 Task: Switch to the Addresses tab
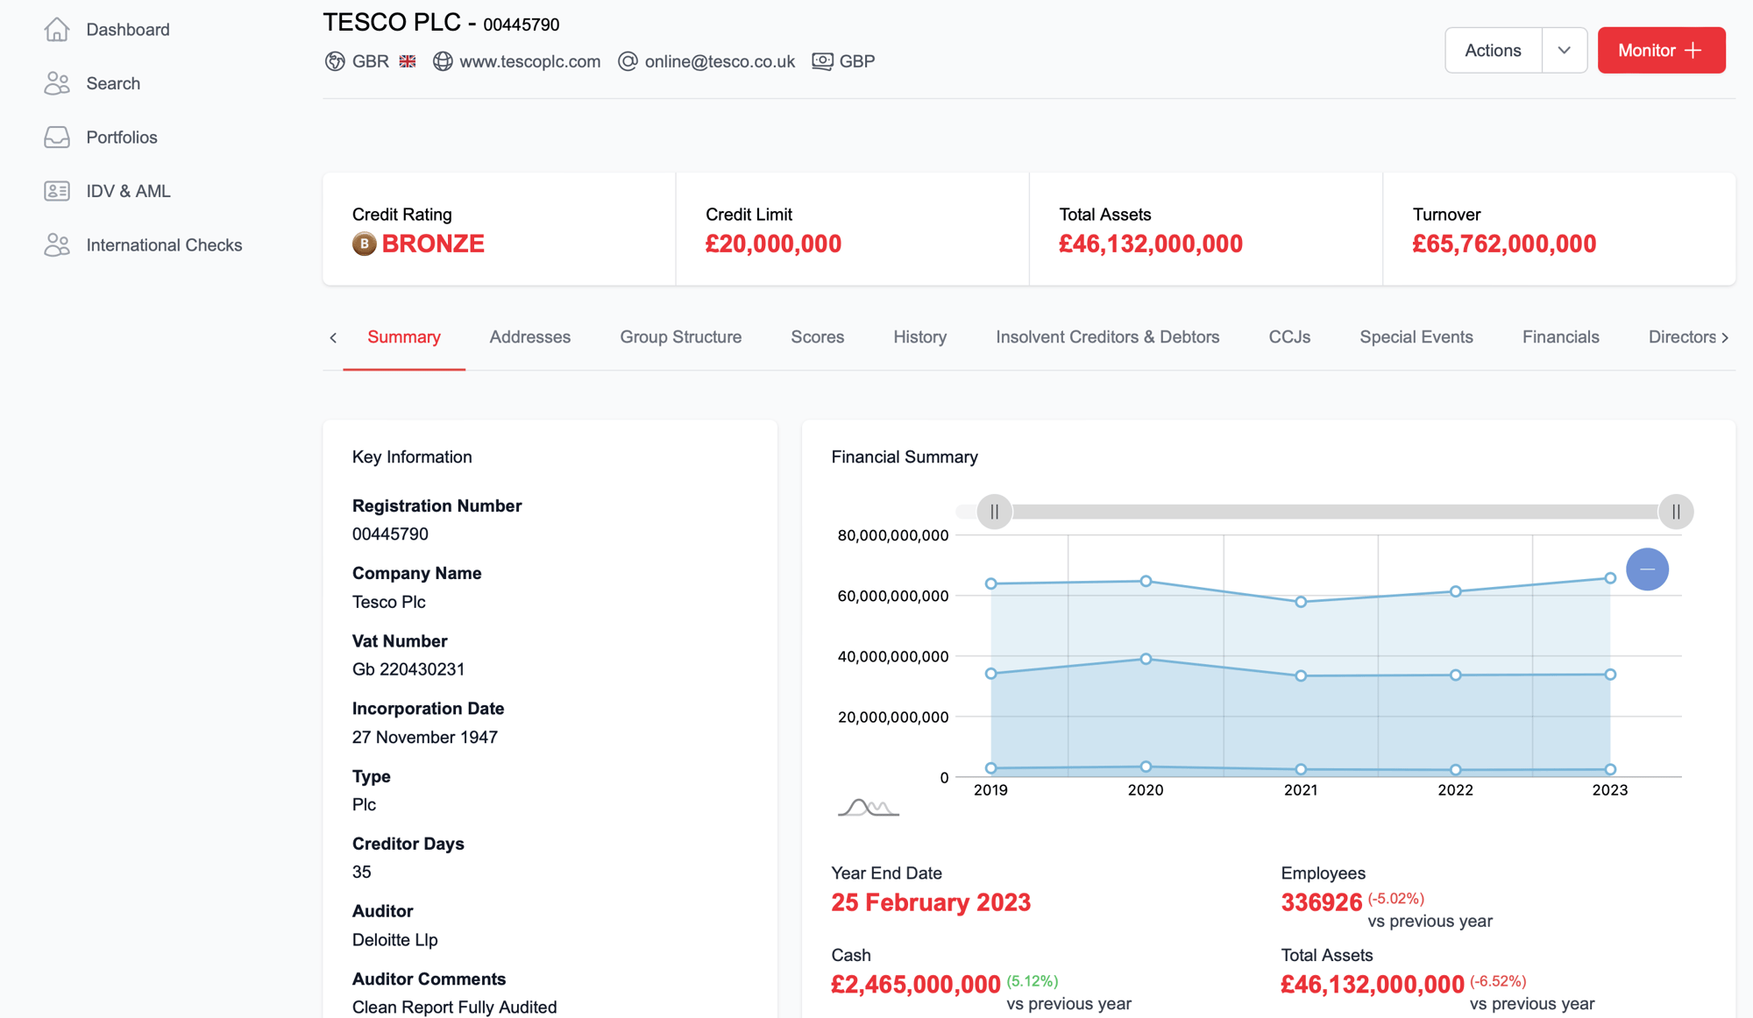tap(530, 337)
